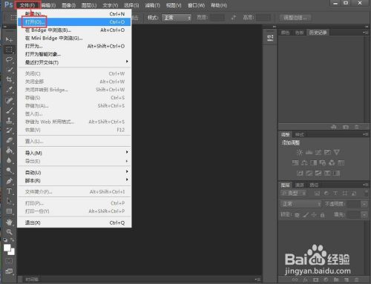
Task: Select the Pen tool
Action: (x=9, y=181)
